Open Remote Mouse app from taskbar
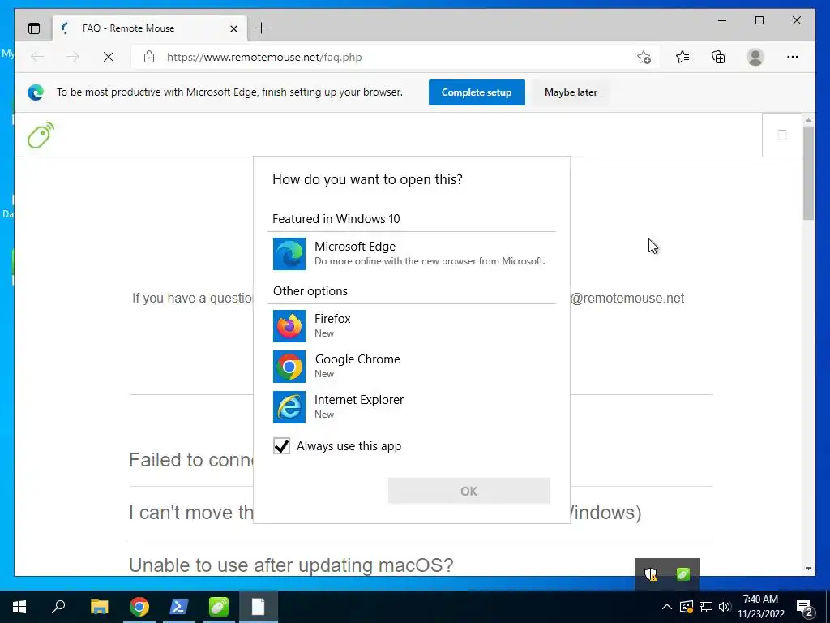The width and height of the screenshot is (830, 623). click(218, 607)
